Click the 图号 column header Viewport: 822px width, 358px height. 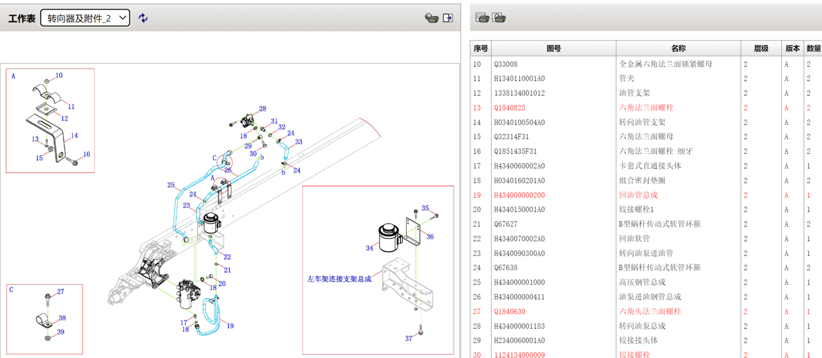(x=553, y=48)
